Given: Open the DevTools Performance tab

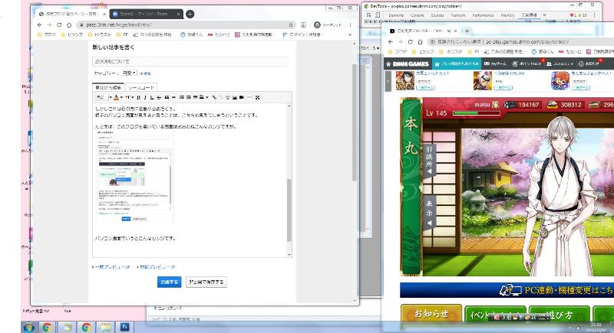Looking at the screenshot, I should pos(483,15).
